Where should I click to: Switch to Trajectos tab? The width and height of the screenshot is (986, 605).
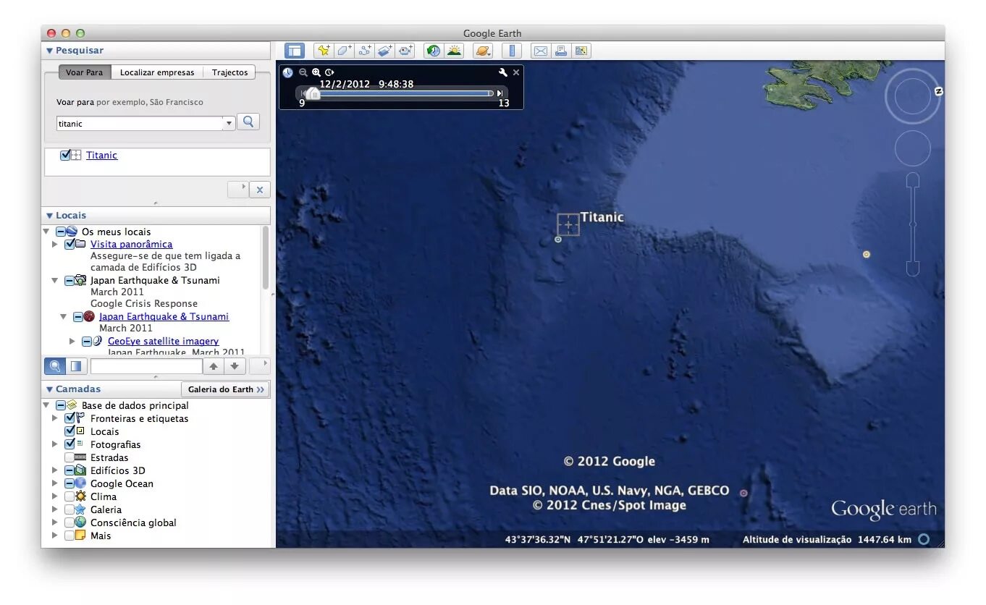coord(230,72)
